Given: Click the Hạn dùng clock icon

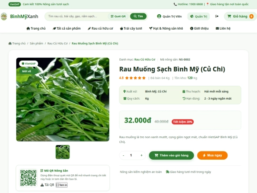Looking at the screenshot, I should (x=184, y=99).
